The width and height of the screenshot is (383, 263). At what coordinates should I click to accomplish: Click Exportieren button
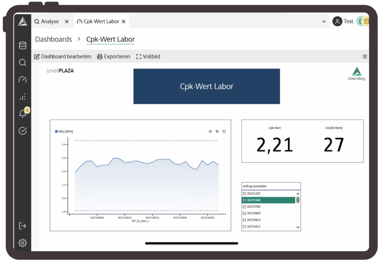(113, 57)
